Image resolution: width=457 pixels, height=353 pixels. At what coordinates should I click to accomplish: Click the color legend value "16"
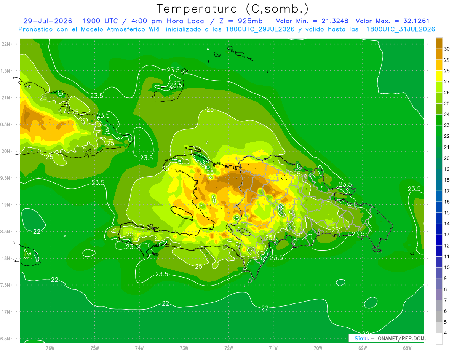click(x=447, y=202)
